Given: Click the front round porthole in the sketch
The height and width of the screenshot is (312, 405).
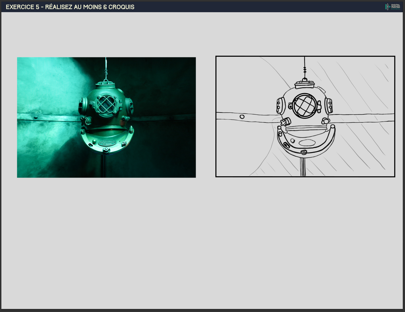Looking at the screenshot, I should [x=305, y=106].
